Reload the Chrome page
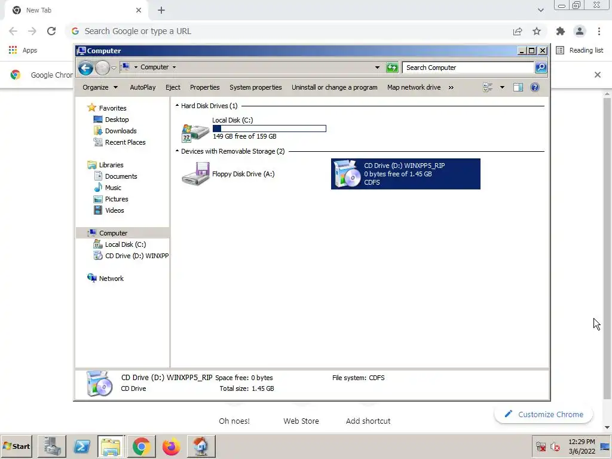The height and width of the screenshot is (459, 612). pos(51,31)
